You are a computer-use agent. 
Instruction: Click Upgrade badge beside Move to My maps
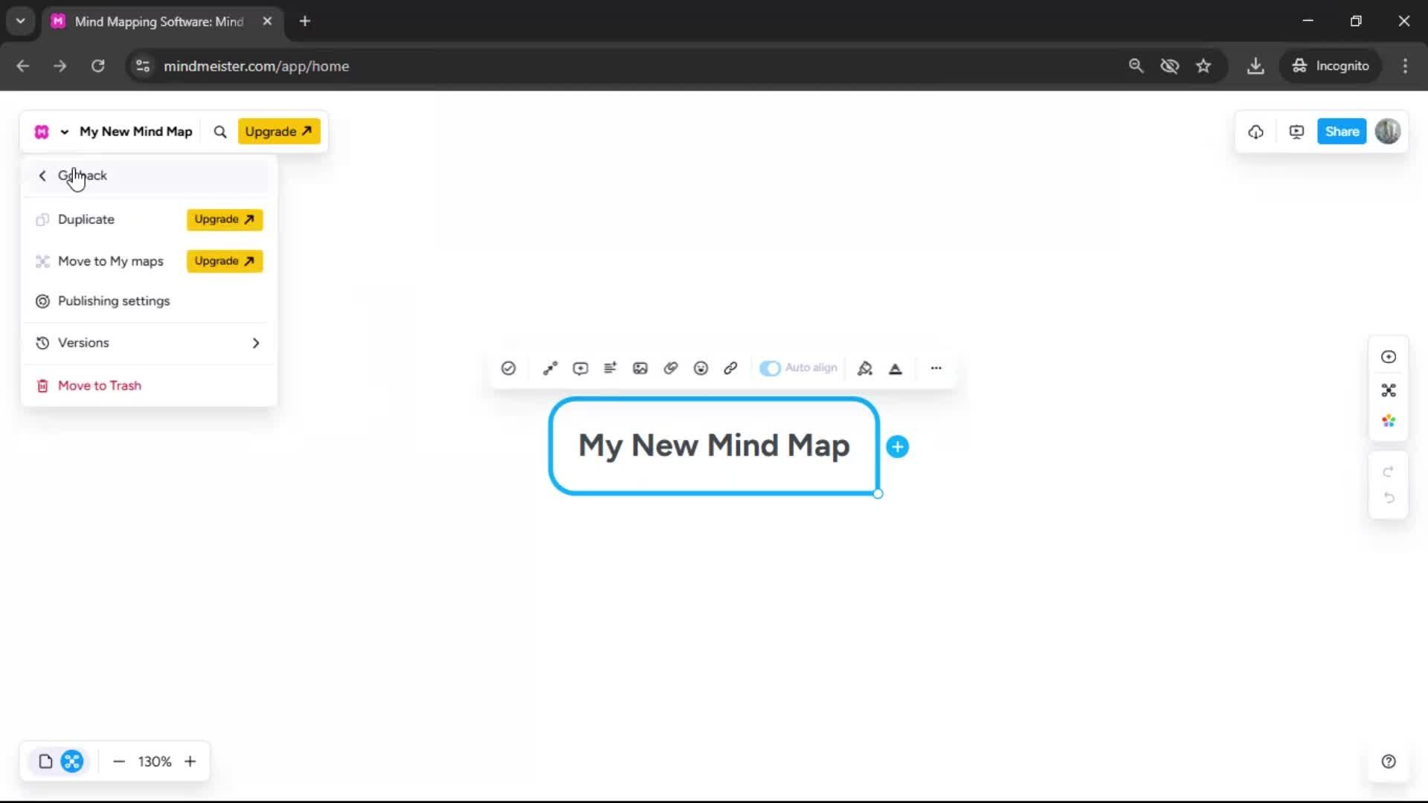coord(225,261)
